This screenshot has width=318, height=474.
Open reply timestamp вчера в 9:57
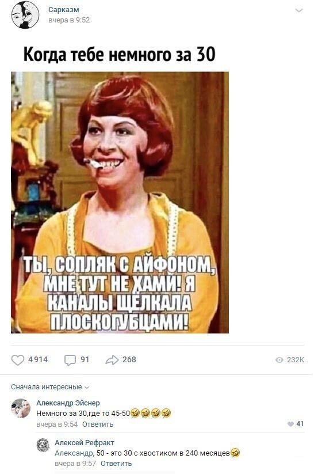[x=75, y=464]
